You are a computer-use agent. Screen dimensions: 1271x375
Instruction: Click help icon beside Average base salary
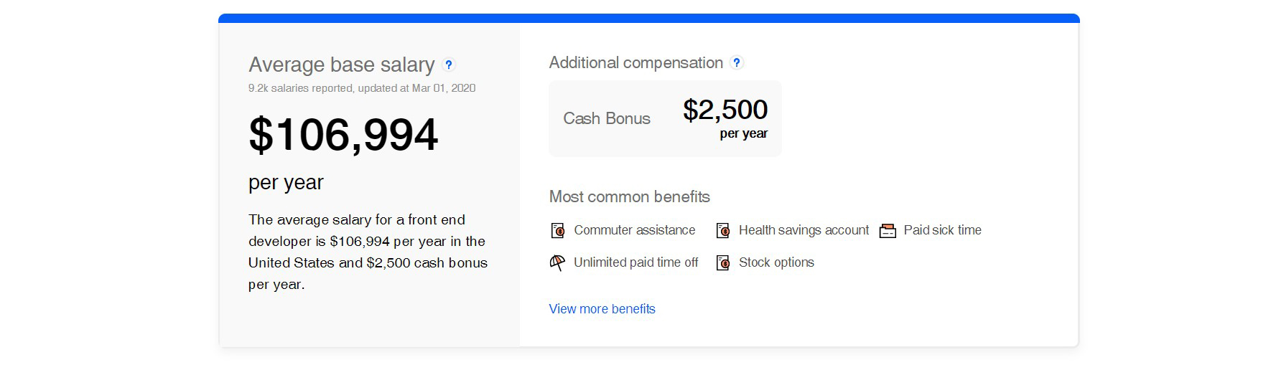[x=449, y=65]
